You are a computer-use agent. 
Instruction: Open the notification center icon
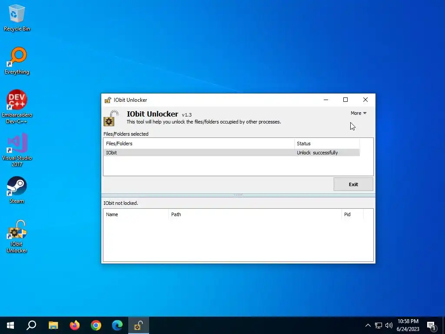[x=432, y=325]
